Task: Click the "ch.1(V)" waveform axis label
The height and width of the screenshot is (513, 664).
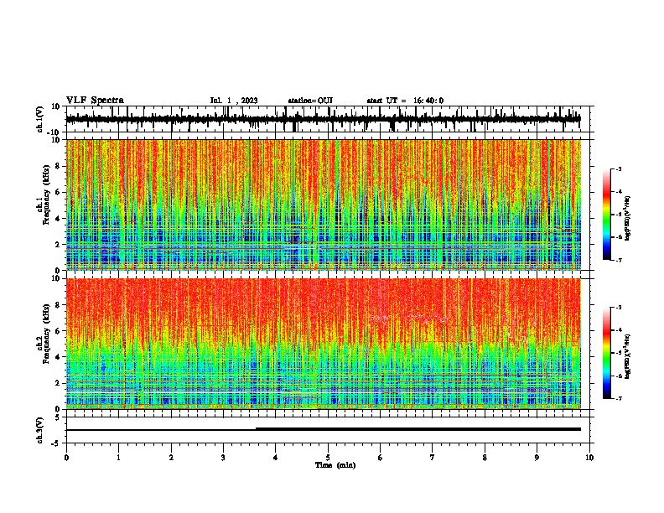Action: [x=40, y=119]
